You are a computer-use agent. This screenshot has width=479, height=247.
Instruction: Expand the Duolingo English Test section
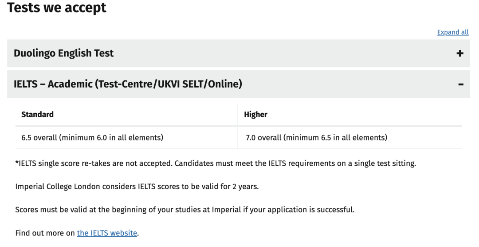click(x=239, y=53)
